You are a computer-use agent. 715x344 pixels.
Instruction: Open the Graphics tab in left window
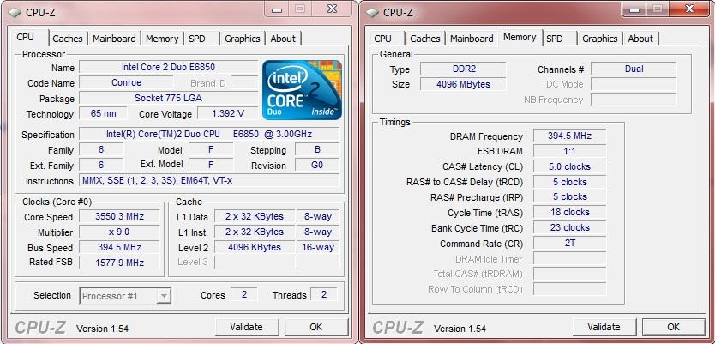[242, 39]
